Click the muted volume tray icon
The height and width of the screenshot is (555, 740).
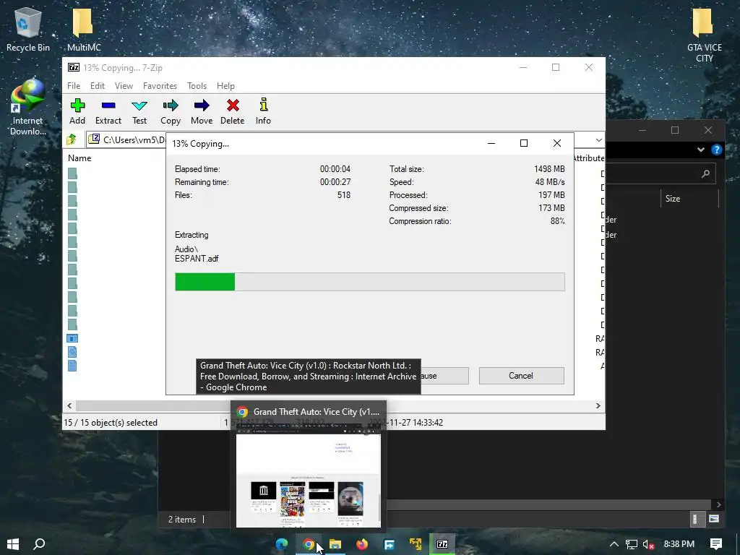click(x=648, y=545)
